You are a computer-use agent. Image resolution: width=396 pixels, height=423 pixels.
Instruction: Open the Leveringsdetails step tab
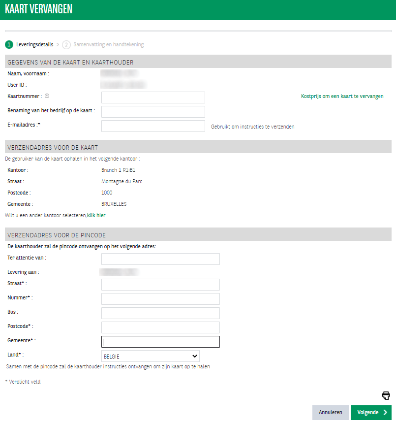point(34,44)
